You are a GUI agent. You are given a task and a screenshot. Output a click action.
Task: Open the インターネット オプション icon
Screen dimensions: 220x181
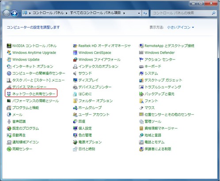coord(9,66)
